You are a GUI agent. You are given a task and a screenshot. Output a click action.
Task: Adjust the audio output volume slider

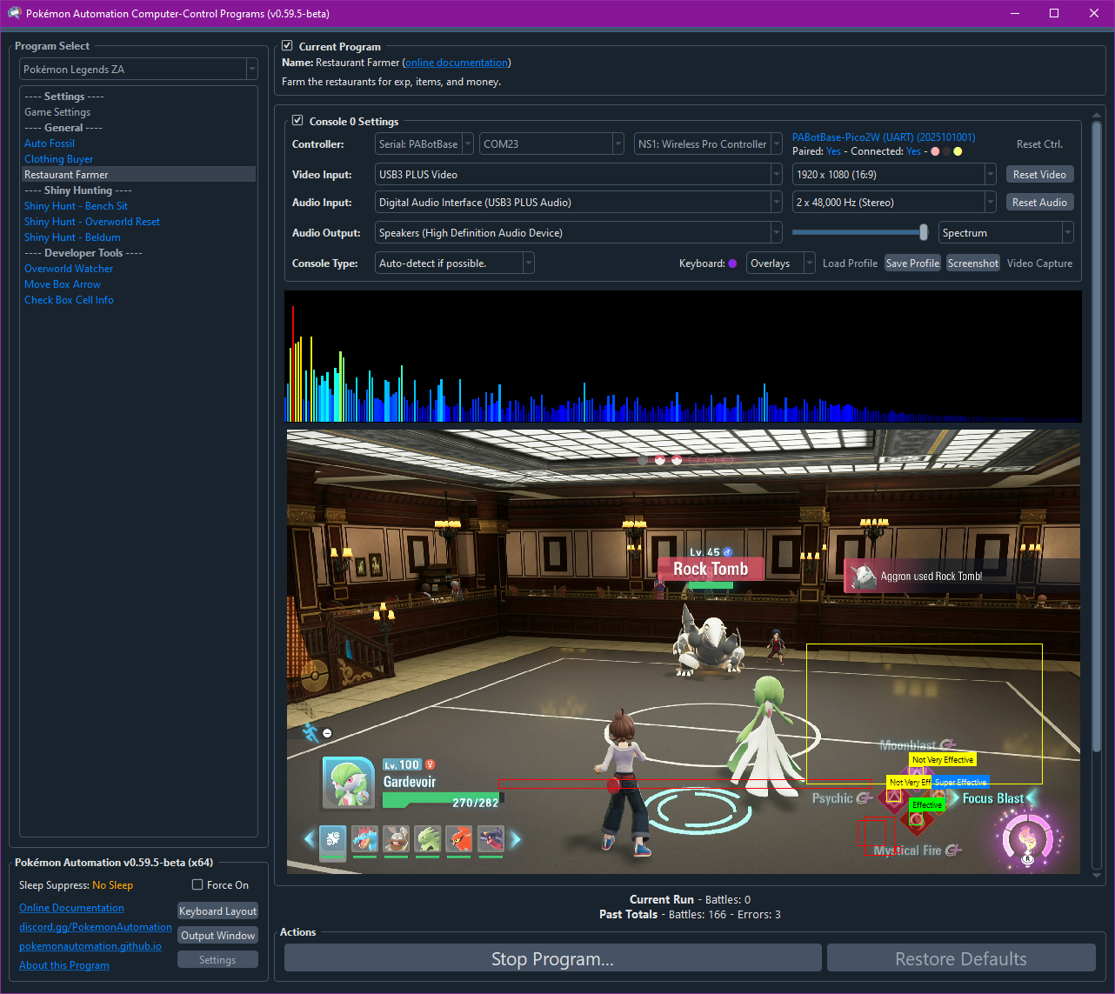924,233
